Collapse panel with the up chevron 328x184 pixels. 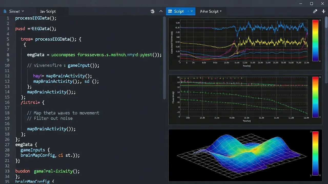(x=161, y=11)
